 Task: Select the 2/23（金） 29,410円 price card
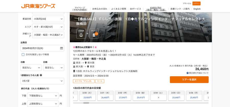coord(141,96)
